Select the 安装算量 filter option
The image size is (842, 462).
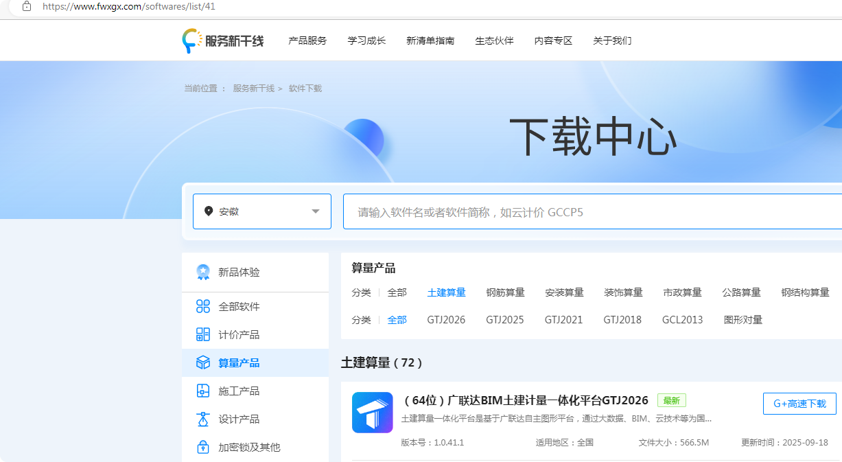pyautogui.click(x=564, y=292)
